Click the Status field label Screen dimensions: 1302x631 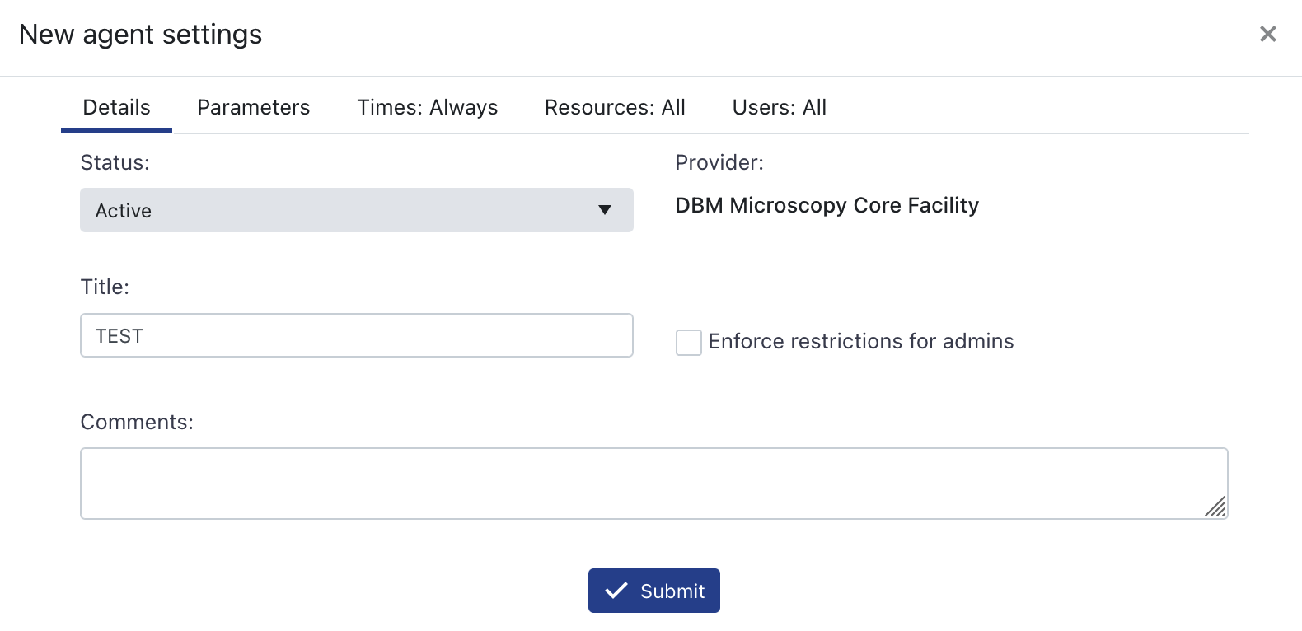[x=115, y=163]
